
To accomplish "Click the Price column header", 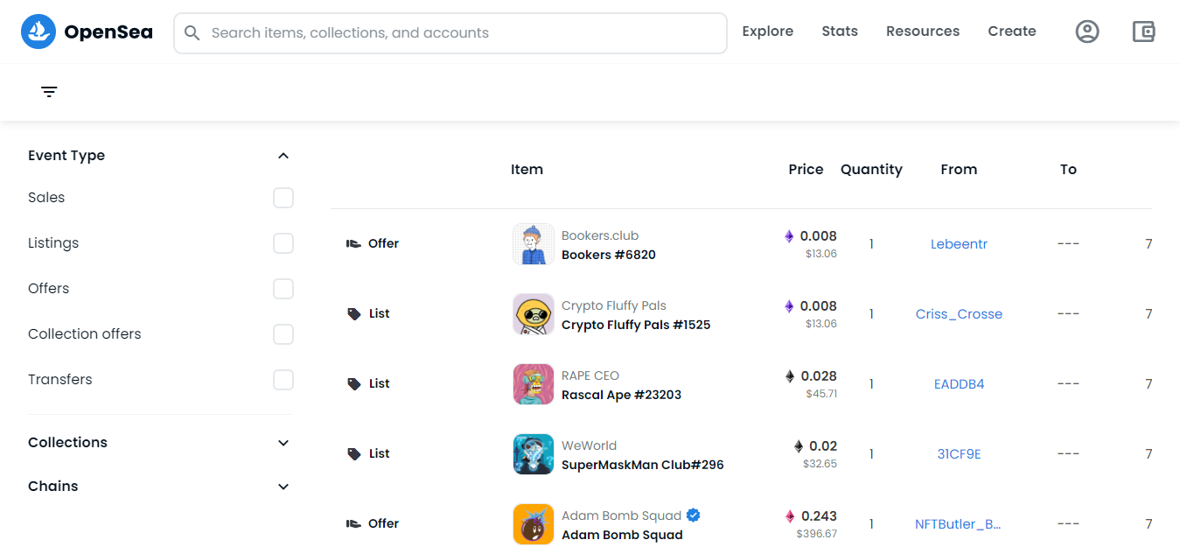I will coord(806,170).
